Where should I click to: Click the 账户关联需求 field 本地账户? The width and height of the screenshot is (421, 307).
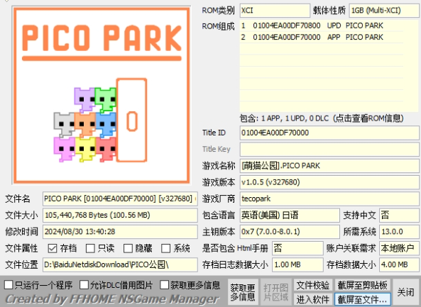(x=399, y=248)
